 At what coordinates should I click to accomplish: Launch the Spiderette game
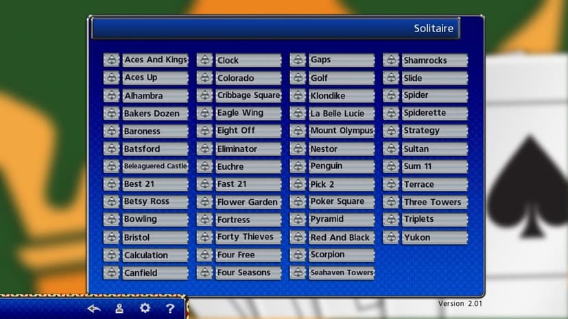point(435,113)
